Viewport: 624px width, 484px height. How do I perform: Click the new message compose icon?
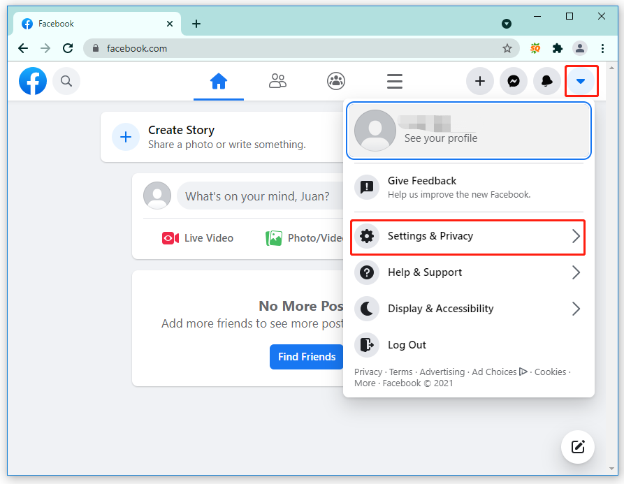577,447
